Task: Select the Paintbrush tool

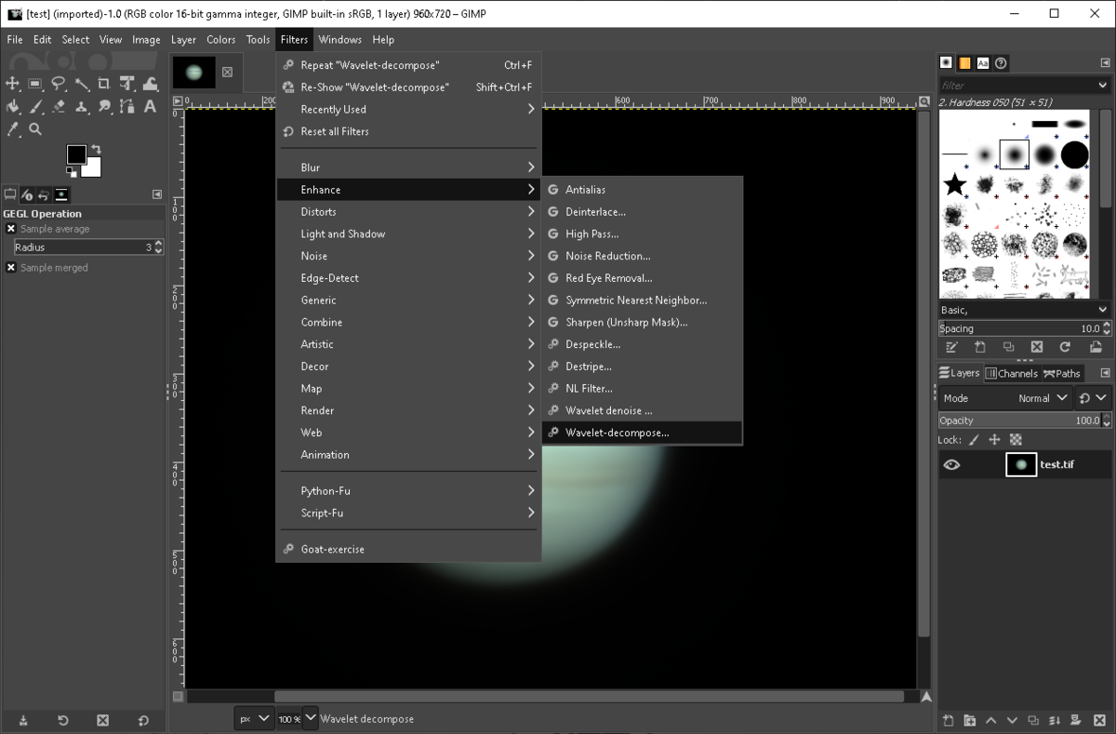Action: tap(35, 107)
